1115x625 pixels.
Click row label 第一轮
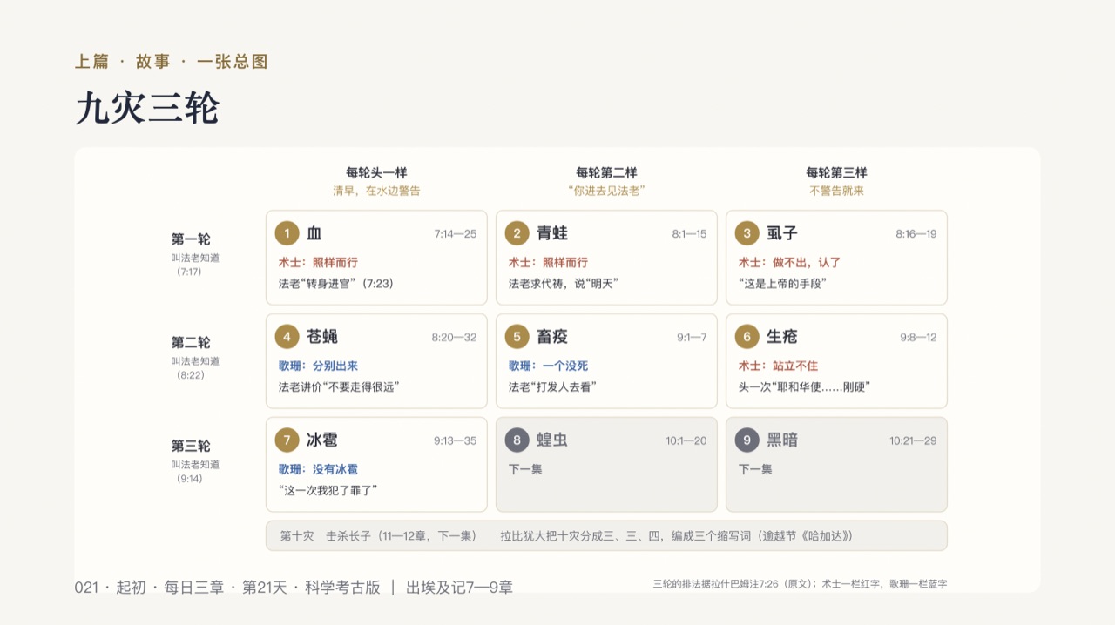click(x=191, y=239)
